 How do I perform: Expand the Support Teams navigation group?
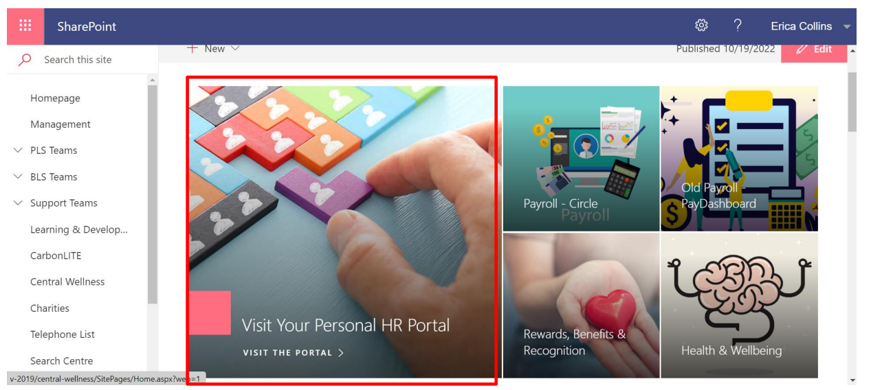tap(19, 203)
